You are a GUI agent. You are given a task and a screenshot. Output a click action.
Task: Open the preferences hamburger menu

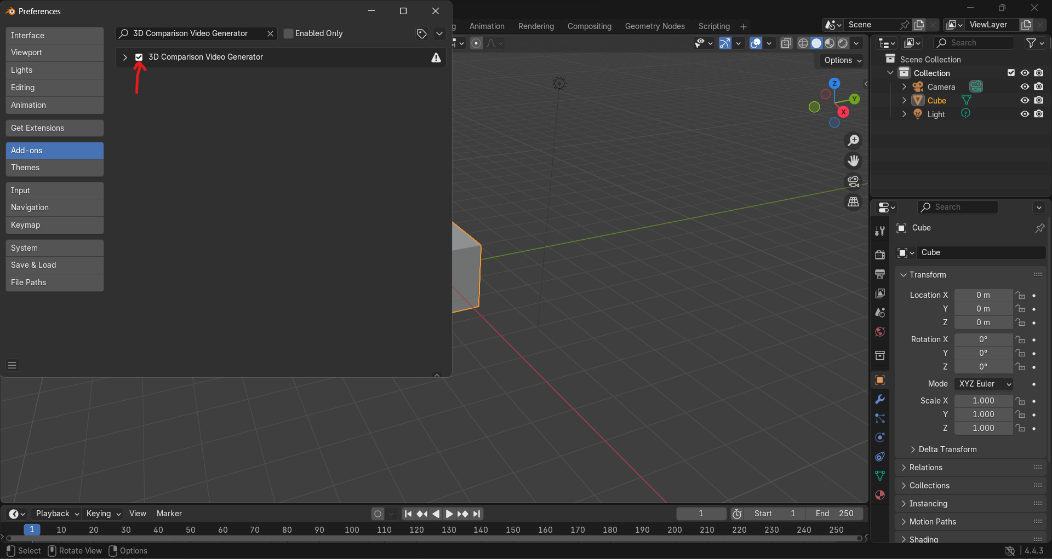12,365
